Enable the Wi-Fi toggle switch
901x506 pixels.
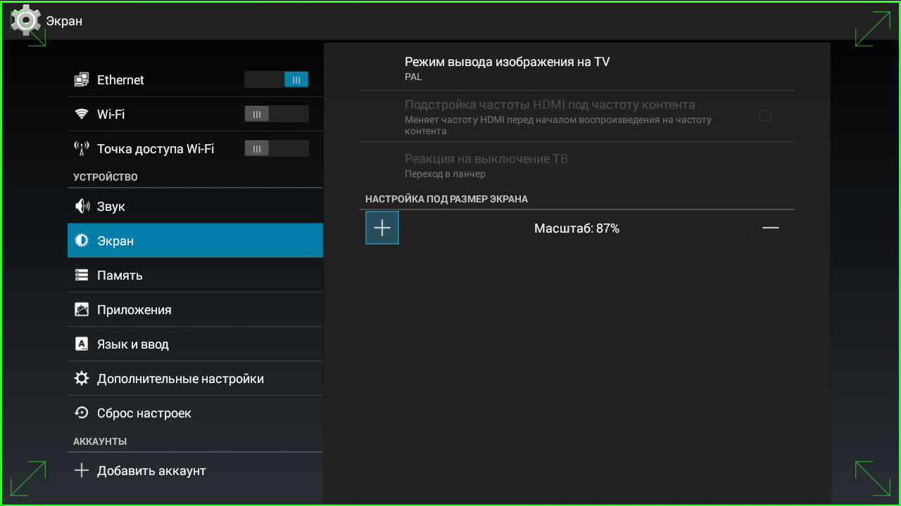[276, 114]
